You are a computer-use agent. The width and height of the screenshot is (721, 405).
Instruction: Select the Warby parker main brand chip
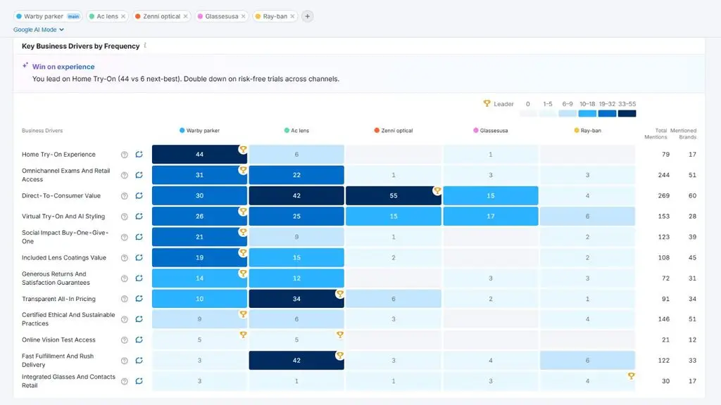click(48, 17)
